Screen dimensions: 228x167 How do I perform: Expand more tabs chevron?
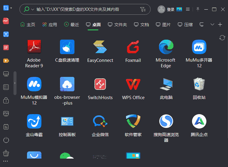[x=212, y=24]
